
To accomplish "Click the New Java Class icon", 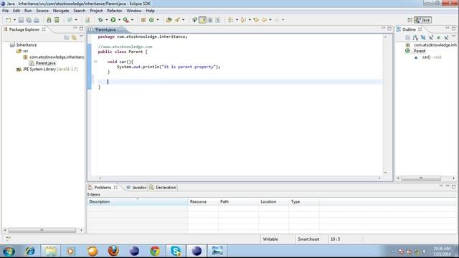I will 151,20.
